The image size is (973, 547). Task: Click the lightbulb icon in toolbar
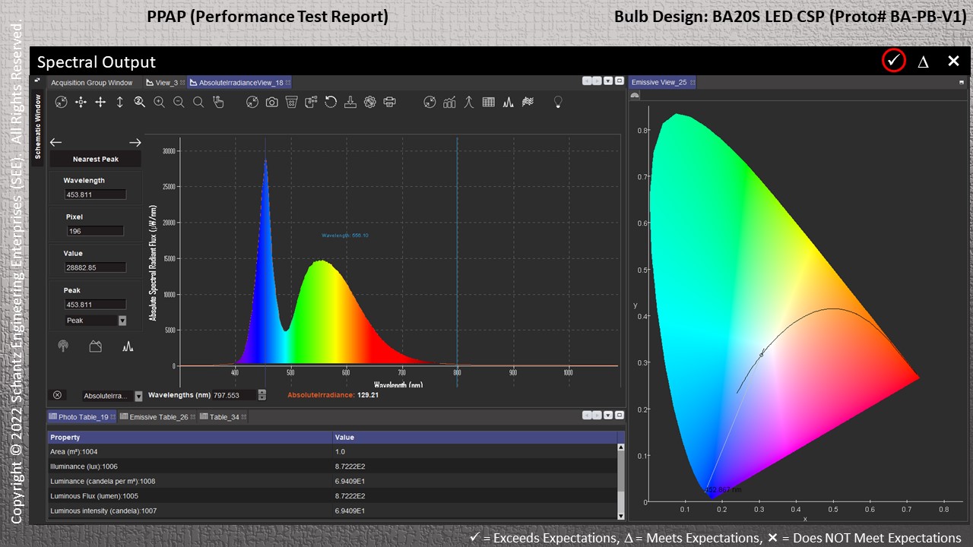pos(557,102)
